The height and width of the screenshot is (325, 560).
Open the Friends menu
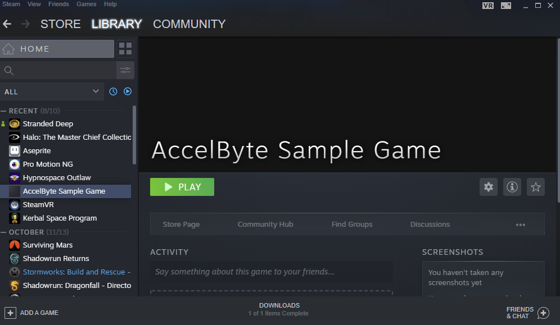click(58, 4)
